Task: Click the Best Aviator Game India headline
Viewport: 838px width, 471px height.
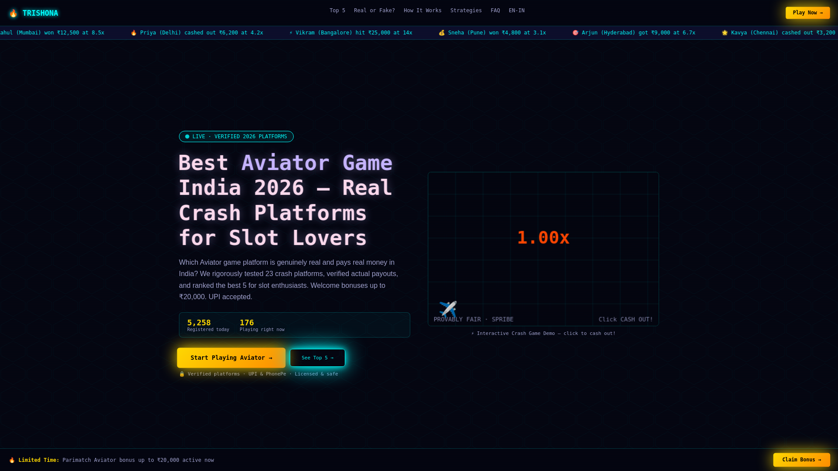Action: coord(285,200)
